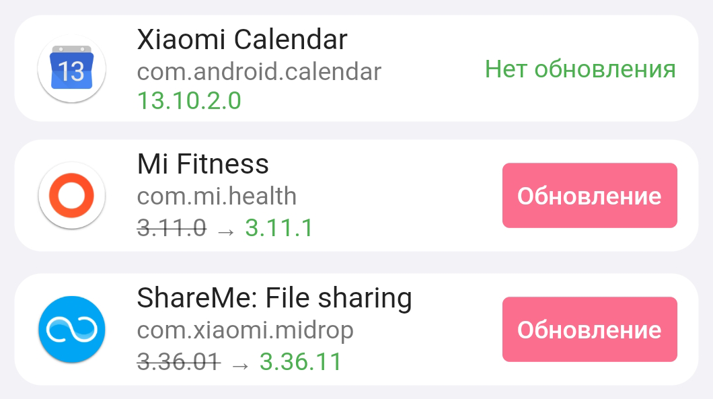Select the Нет обновления status text
This screenshot has height=399, width=713.
coord(580,69)
